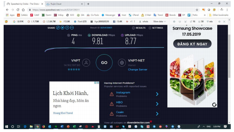This screenshot has width=234, height=132.
Task: Open Trello bookmark
Action: (193, 15)
